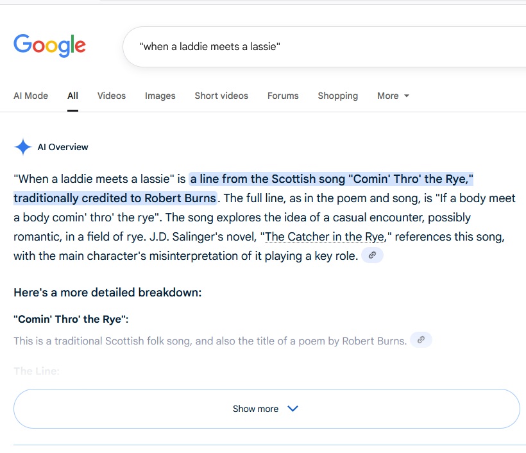The height and width of the screenshot is (453, 526).
Task: Switch to the AI Mode tab
Action: coord(31,96)
